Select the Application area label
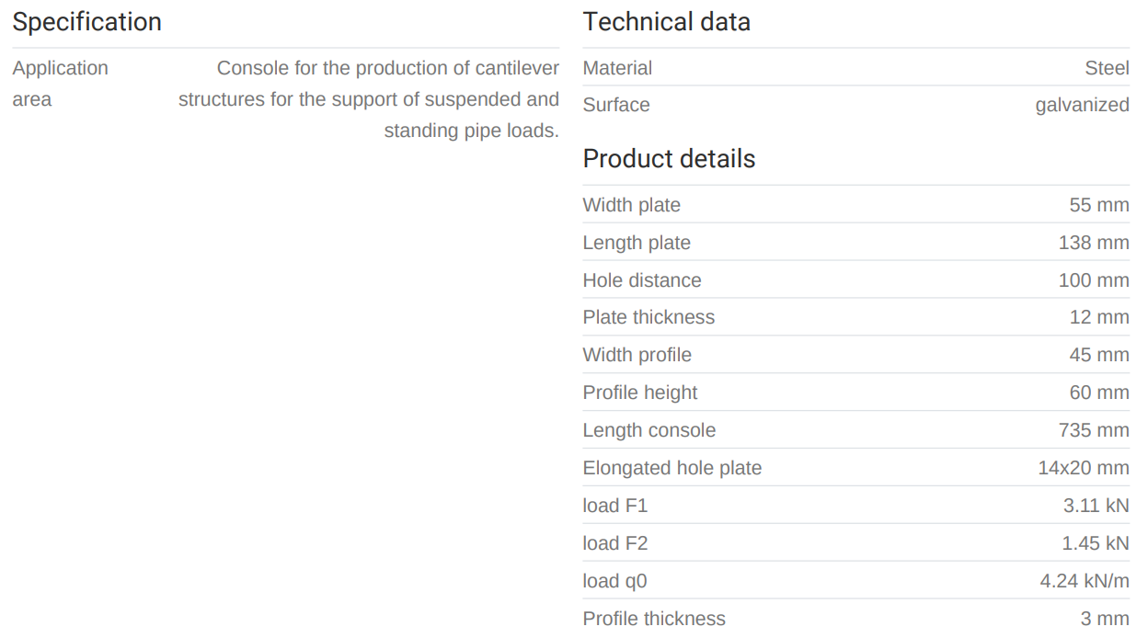The width and height of the screenshot is (1148, 638). pos(60,84)
